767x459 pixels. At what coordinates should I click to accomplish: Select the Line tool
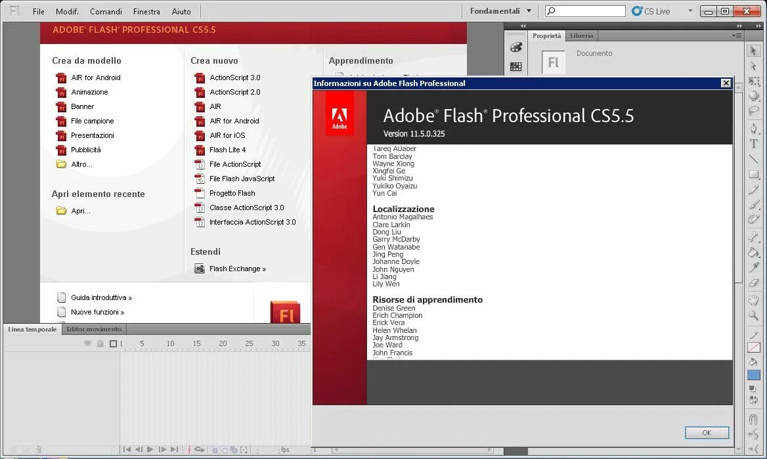coord(754,159)
